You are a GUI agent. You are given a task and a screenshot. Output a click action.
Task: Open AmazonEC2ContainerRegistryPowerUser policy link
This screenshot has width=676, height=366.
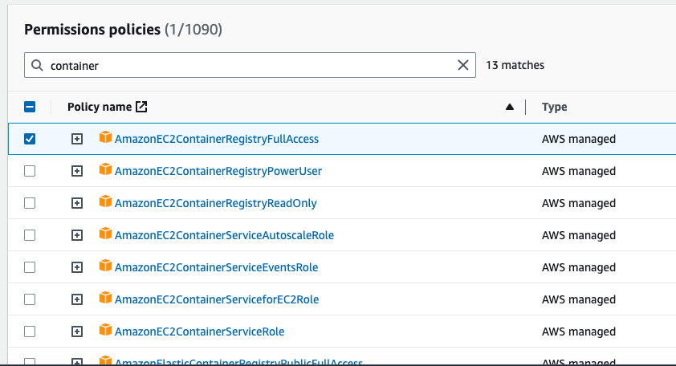[218, 171]
